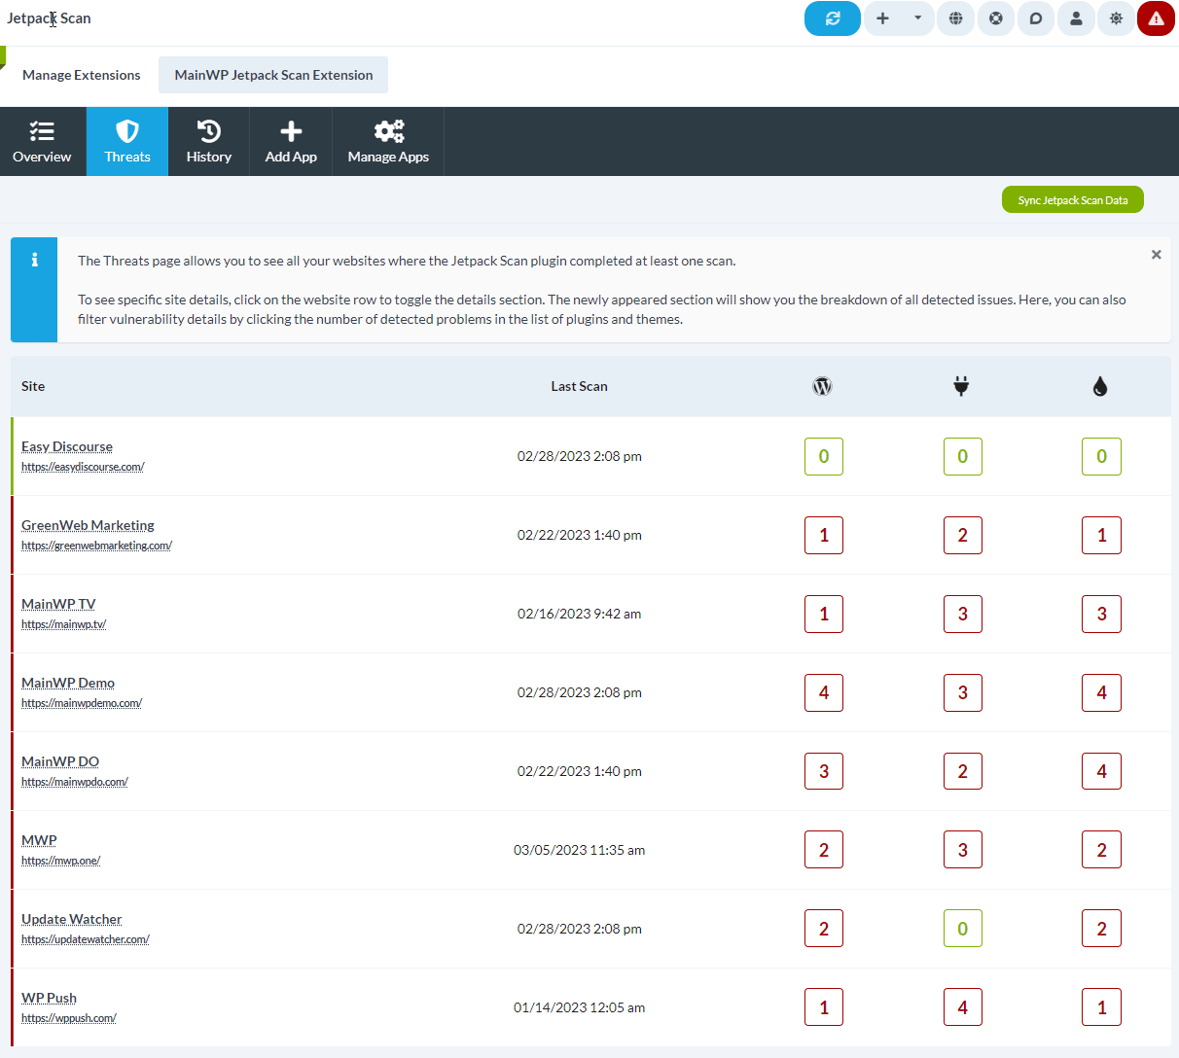Click the themes droplet column icon
The width and height of the screenshot is (1179, 1058).
(x=1100, y=386)
